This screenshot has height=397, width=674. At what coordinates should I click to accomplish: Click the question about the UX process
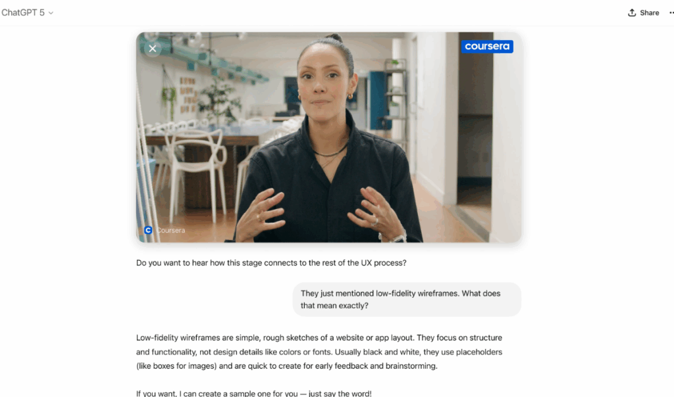271,263
